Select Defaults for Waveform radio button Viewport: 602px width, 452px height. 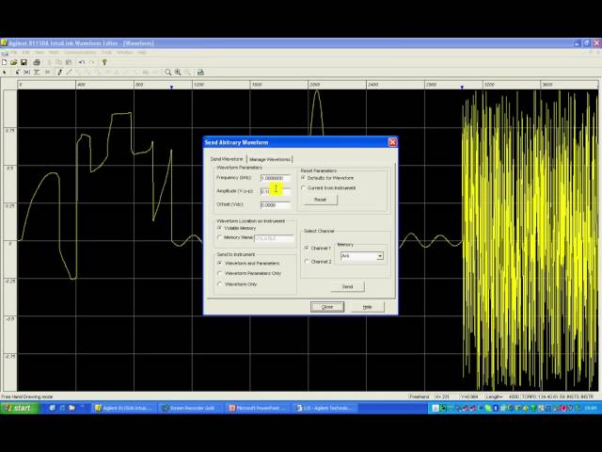(x=303, y=178)
